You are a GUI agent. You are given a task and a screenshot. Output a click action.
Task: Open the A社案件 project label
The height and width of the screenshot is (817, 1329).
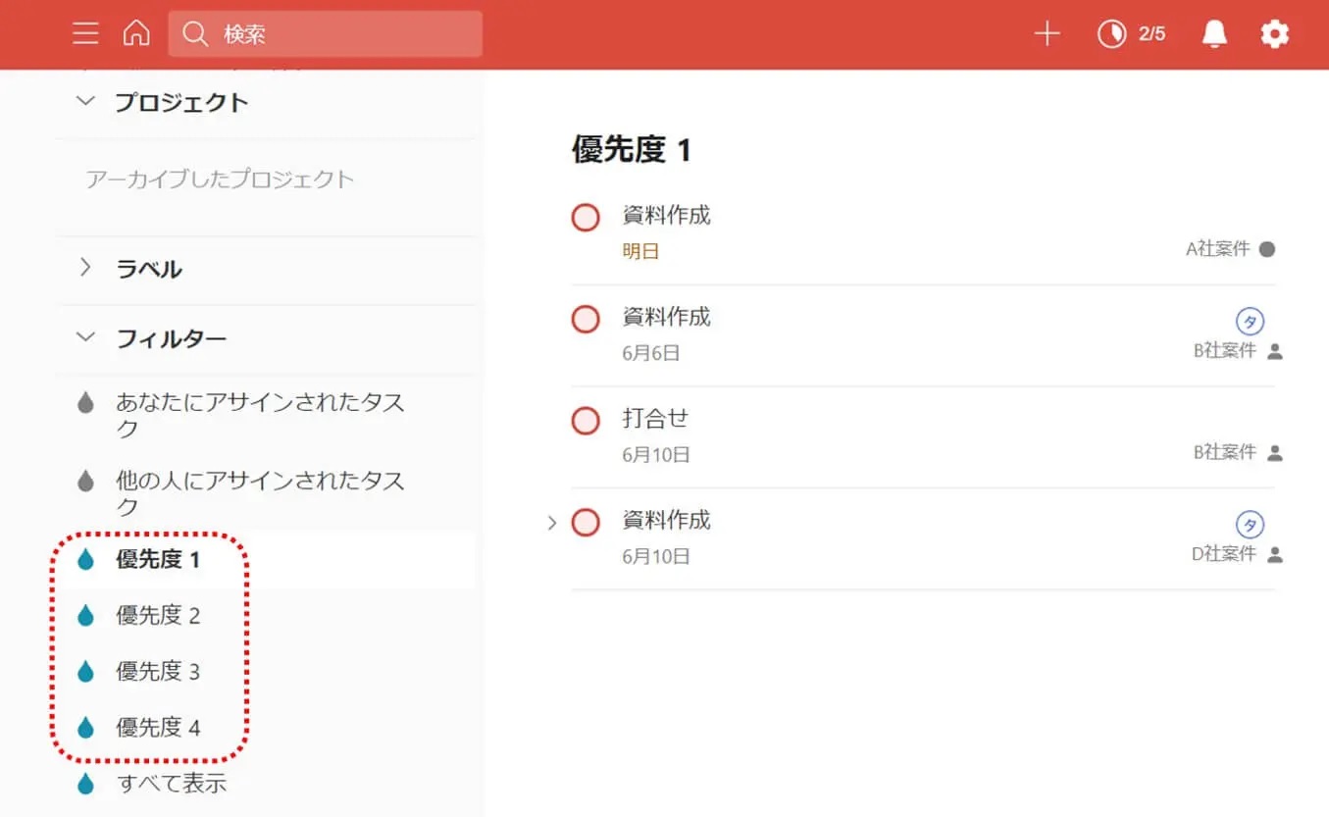1218,249
